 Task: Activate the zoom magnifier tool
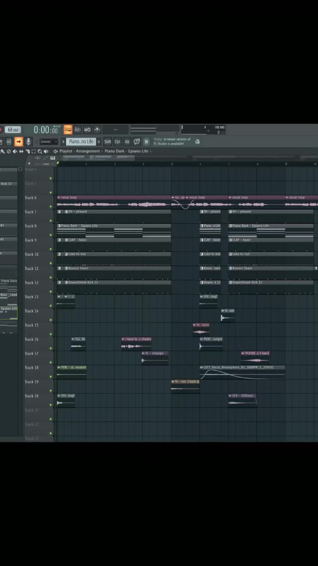click(40, 151)
